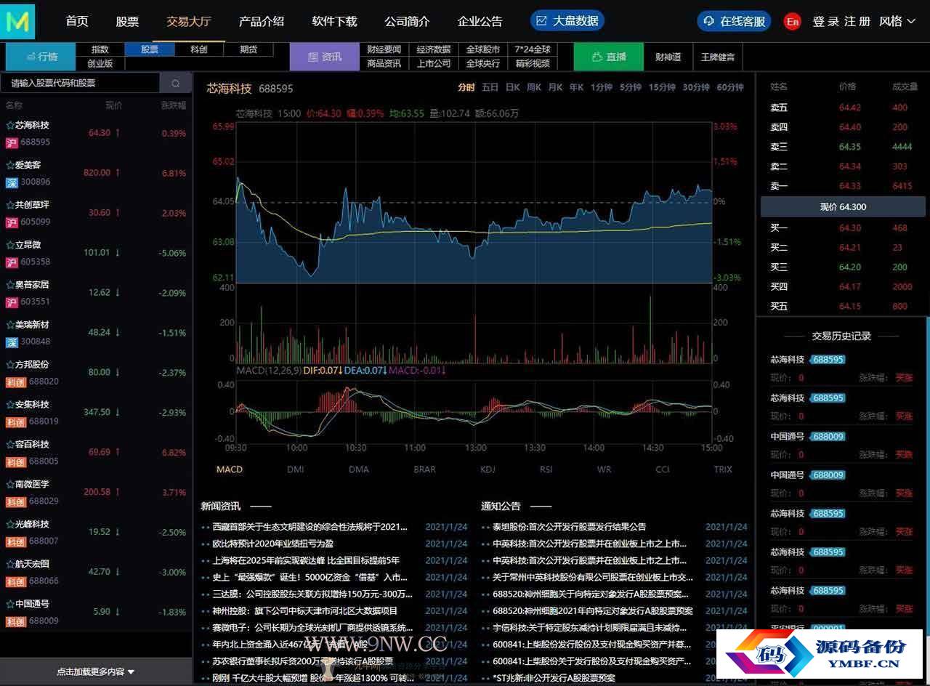Image resolution: width=930 pixels, height=686 pixels.
Task: Switch chart to 日K view
Action: point(513,87)
